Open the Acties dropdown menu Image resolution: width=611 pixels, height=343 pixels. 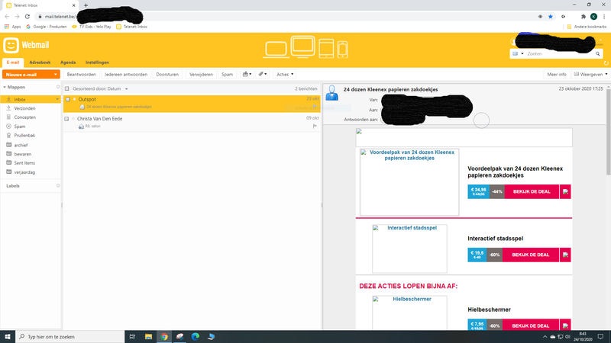point(285,75)
